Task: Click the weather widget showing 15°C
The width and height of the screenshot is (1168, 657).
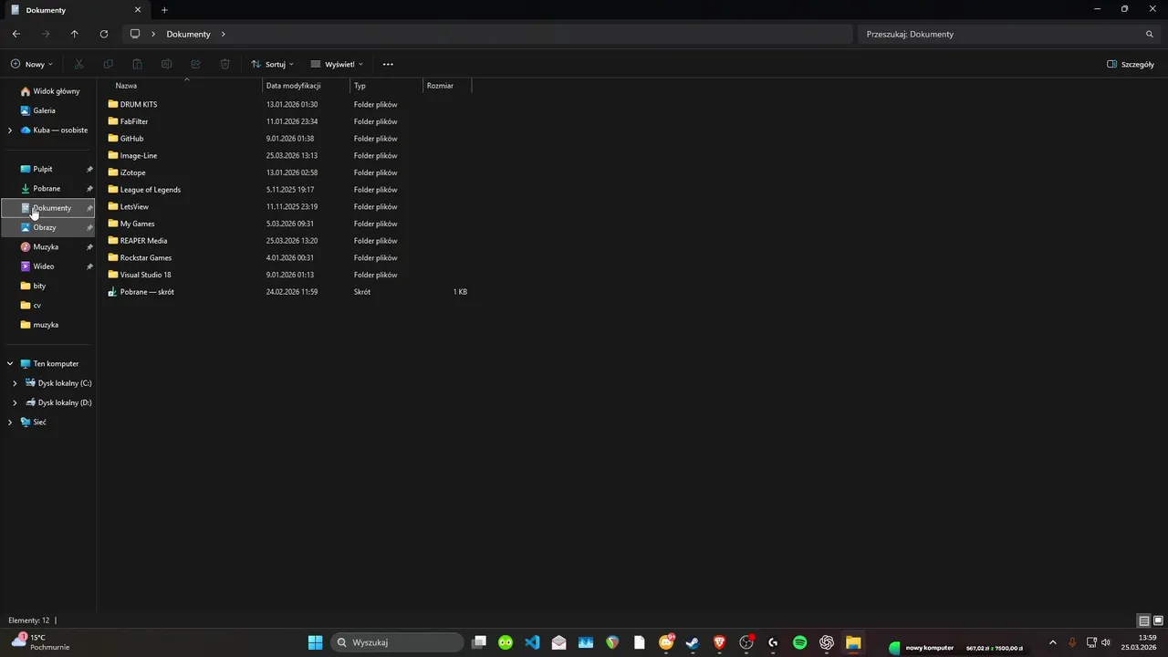Action: (x=41, y=642)
